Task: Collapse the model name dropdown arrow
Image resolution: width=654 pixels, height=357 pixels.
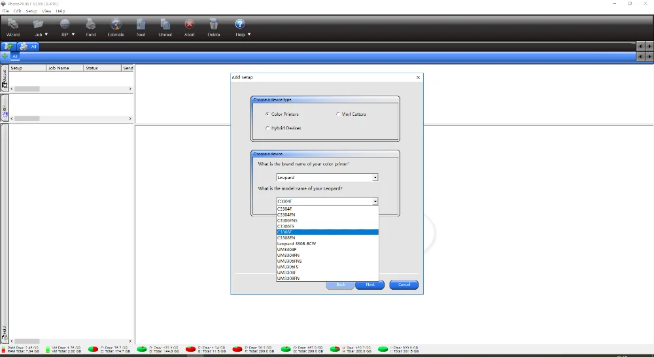Action: point(375,201)
